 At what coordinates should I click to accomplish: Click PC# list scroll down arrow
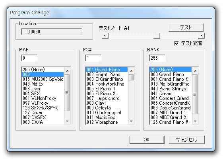coord(131,121)
